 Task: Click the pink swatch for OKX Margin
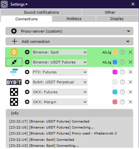pos(115,102)
